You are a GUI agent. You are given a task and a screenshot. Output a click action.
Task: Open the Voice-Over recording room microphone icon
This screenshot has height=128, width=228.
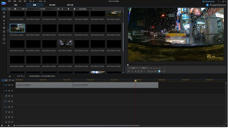pyautogui.click(x=4, y=35)
